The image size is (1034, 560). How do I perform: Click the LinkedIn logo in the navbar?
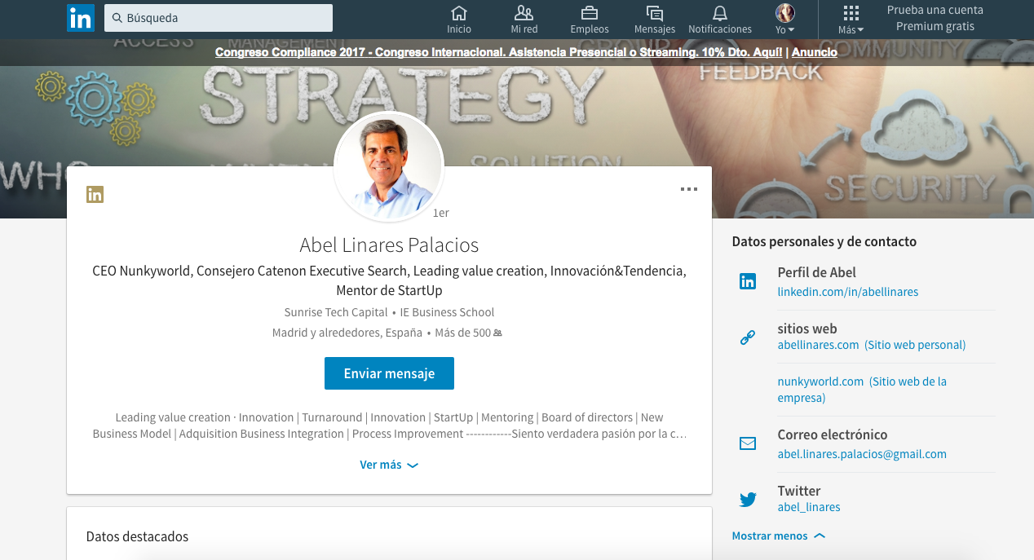[80, 18]
